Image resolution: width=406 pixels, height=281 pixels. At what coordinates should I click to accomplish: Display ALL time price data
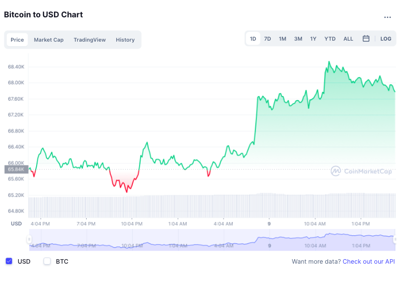tap(349, 39)
